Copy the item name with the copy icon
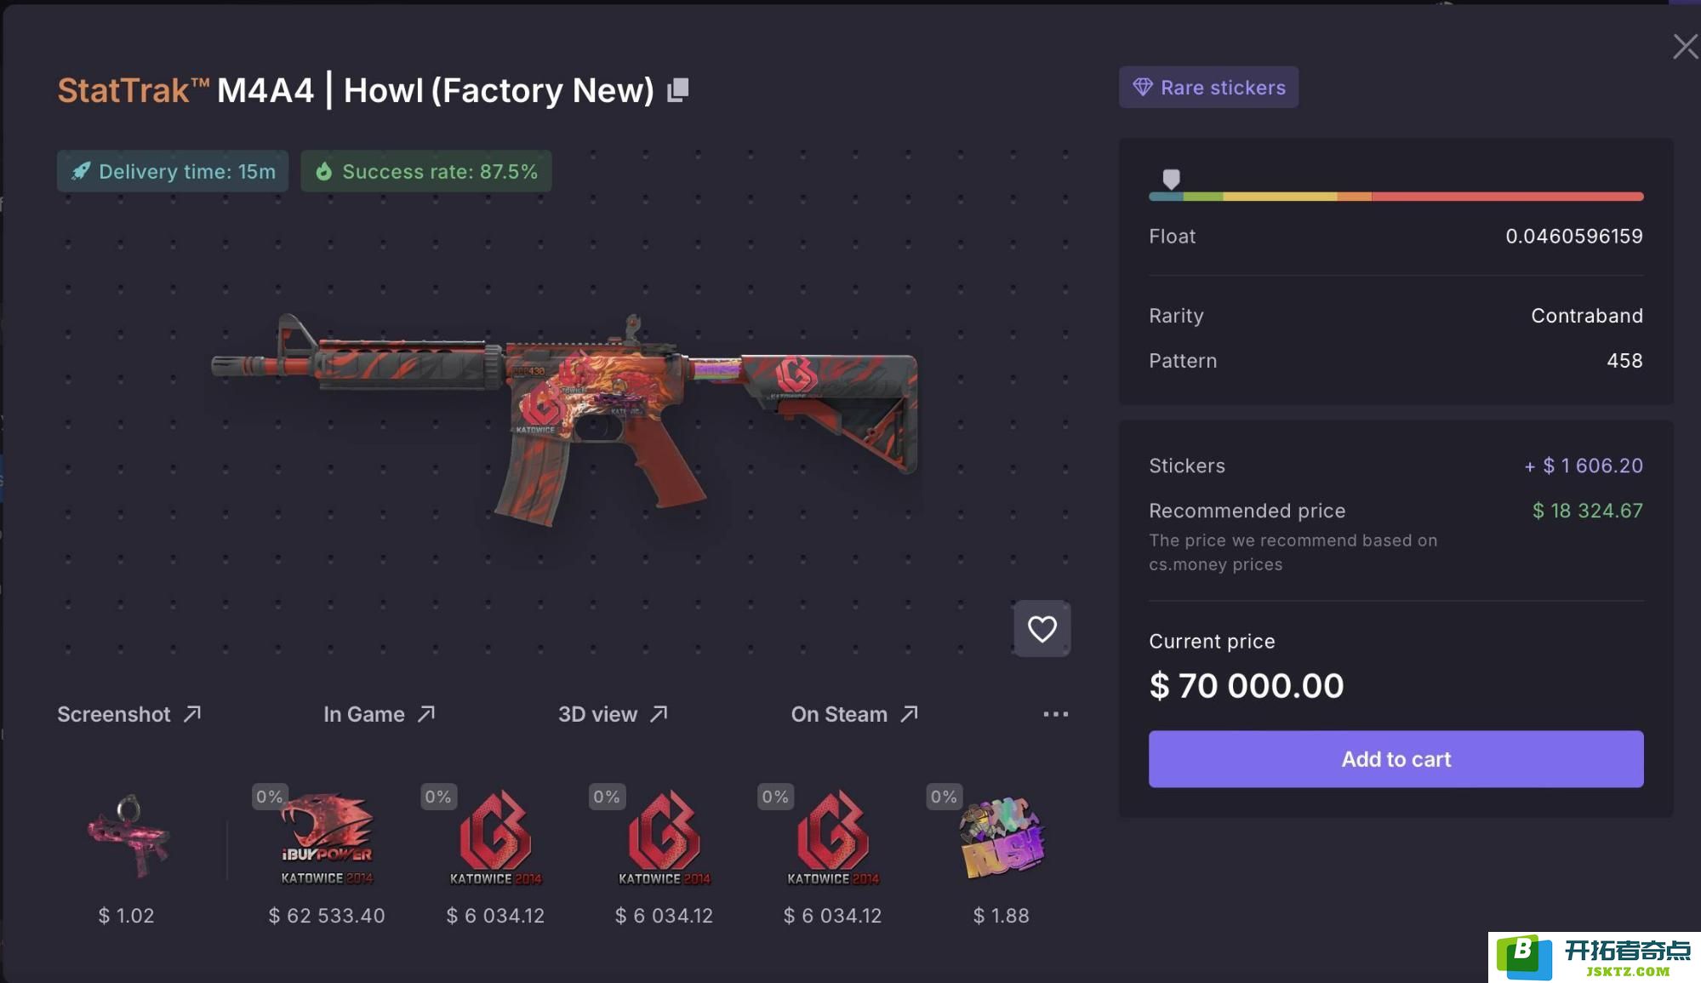The width and height of the screenshot is (1701, 983). point(677,90)
